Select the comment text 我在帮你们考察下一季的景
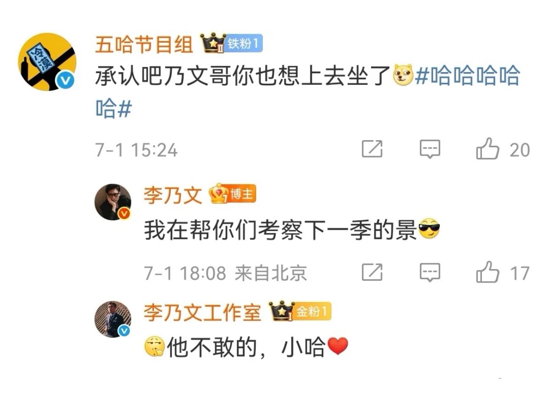The width and height of the screenshot is (549, 411). (x=281, y=230)
